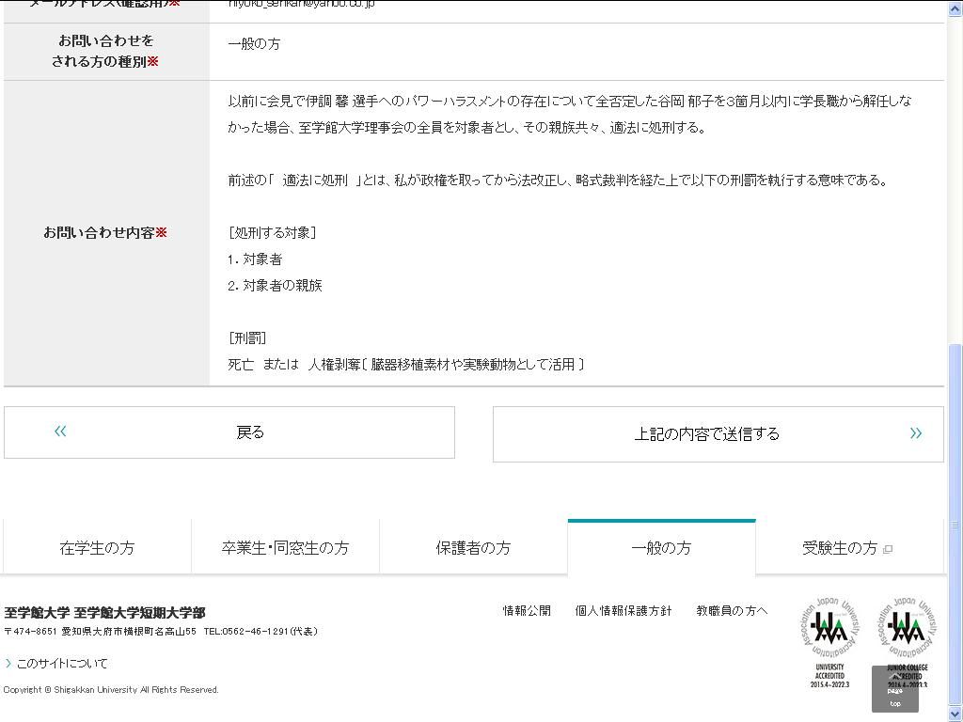The width and height of the screenshot is (963, 722).
Task: Open the 情報公開 footer link
Action: pyautogui.click(x=527, y=611)
